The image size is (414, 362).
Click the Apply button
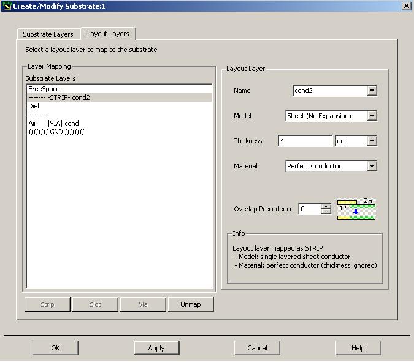pos(156,348)
